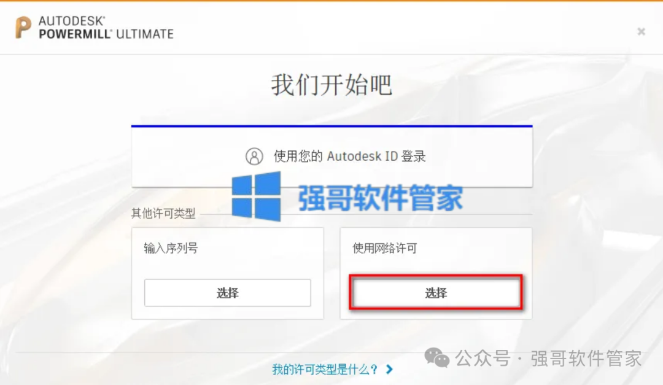Viewport: 663px width, 385px height.
Task: Click the 使用网络许可 label text
Action: coord(385,248)
